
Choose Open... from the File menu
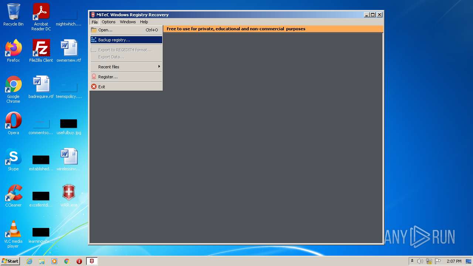point(126,30)
